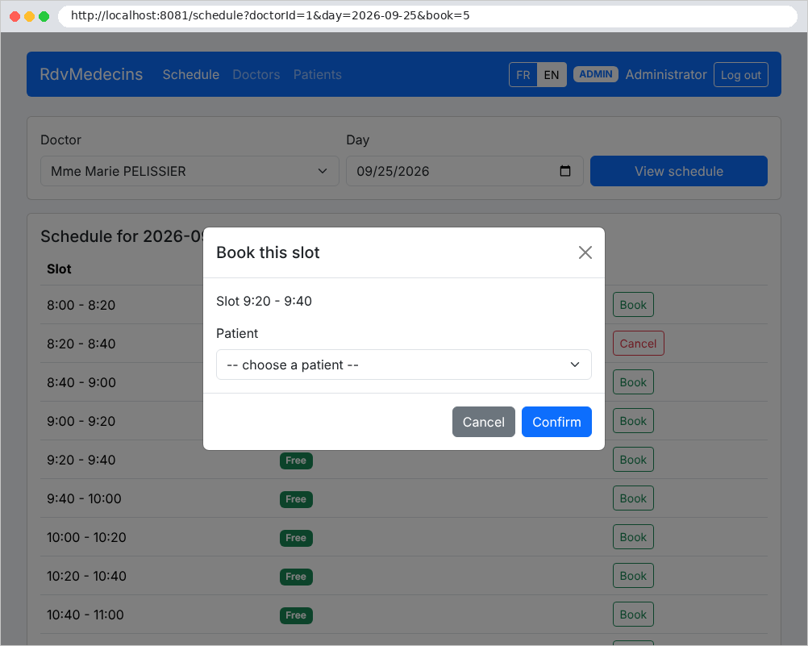Viewport: 808px width, 646px height.
Task: Click the ADMIN role badge
Action: [595, 74]
